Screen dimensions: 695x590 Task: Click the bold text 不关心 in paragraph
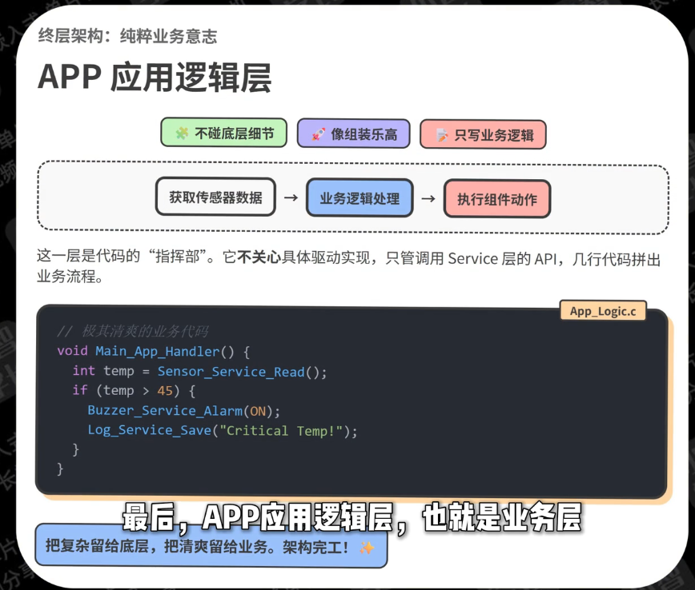pyautogui.click(x=259, y=257)
